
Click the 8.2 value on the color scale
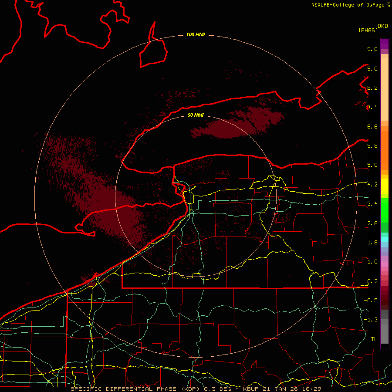(x=372, y=88)
